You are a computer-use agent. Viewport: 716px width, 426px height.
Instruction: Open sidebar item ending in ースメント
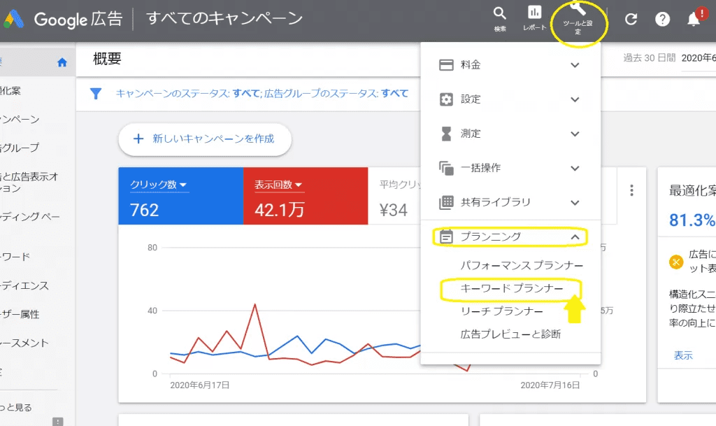point(24,343)
